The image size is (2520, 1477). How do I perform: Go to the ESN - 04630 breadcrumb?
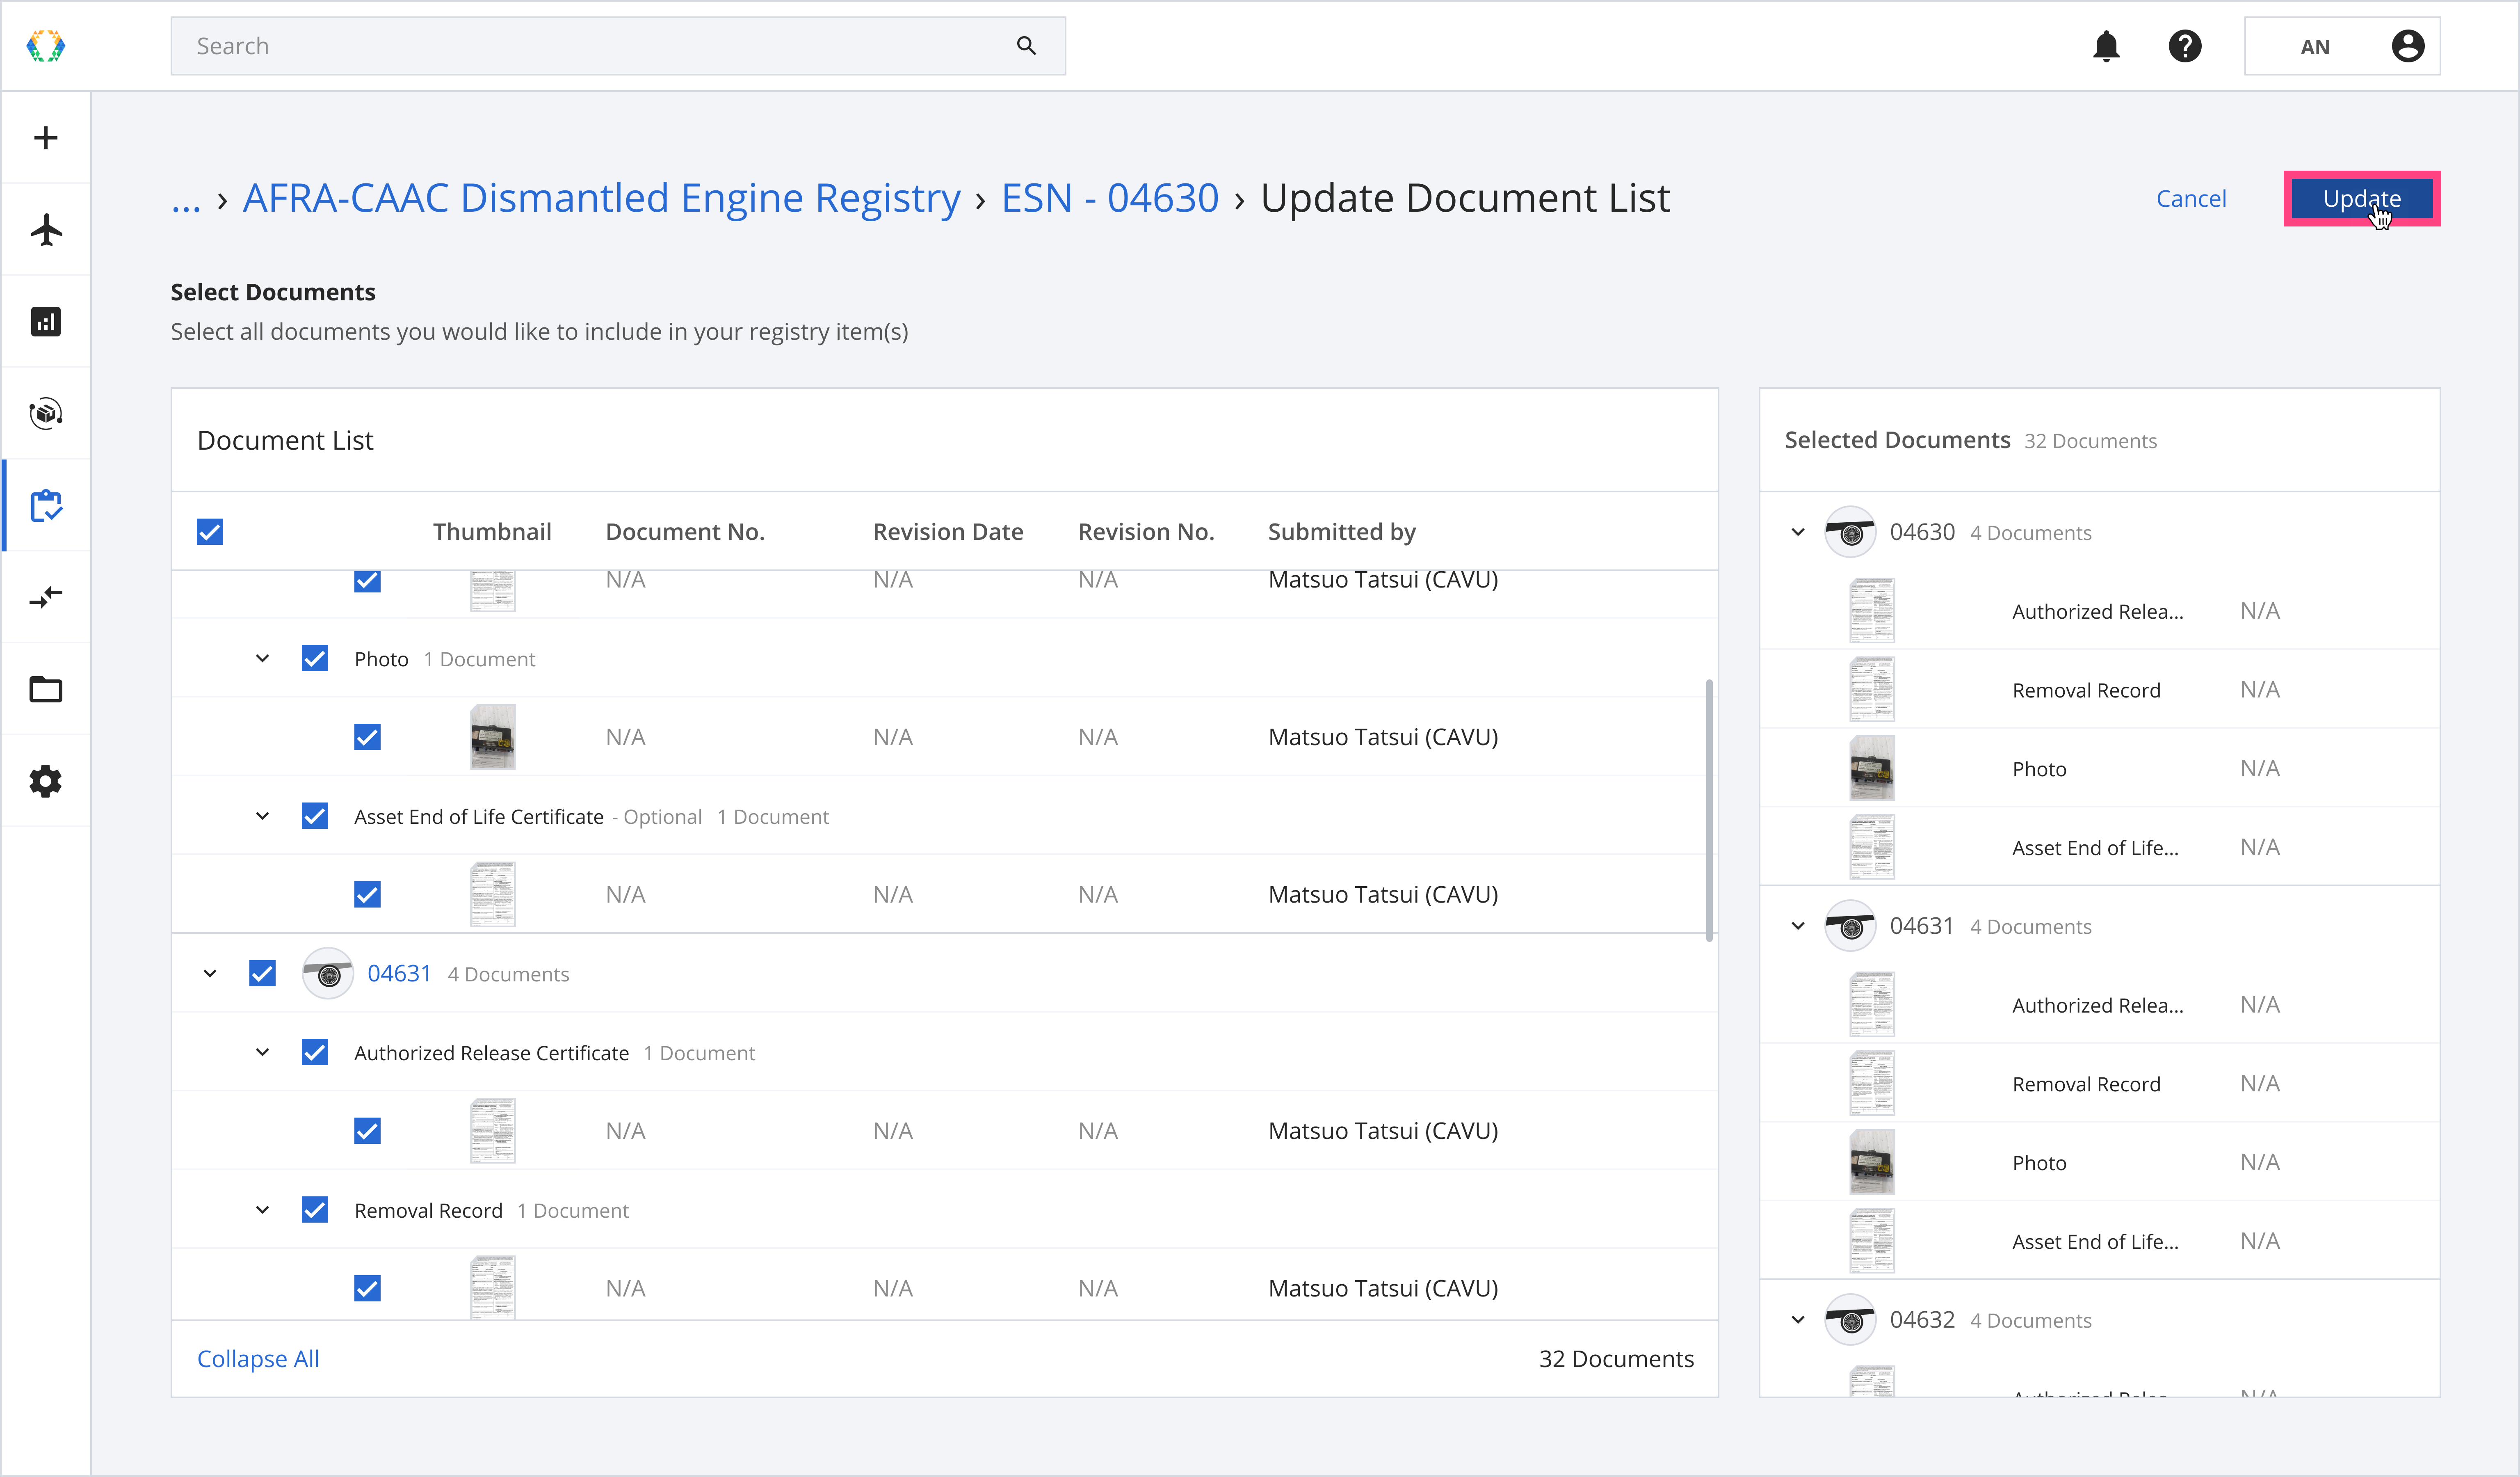tap(1110, 198)
